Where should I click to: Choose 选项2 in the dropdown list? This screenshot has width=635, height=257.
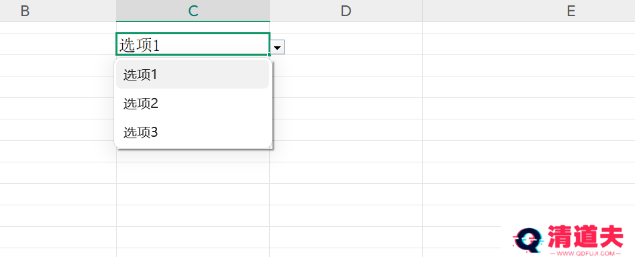(193, 103)
